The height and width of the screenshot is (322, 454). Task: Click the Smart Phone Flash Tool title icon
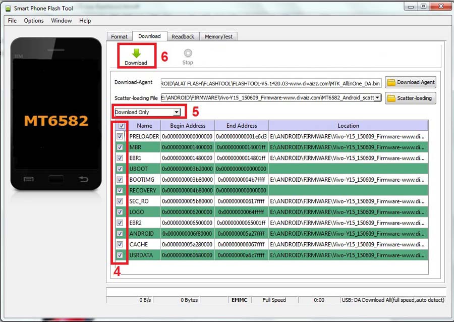(x=8, y=9)
